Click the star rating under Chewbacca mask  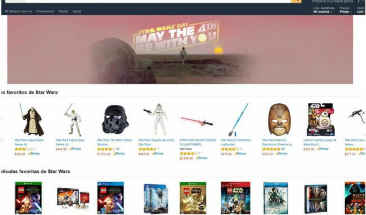271,149
